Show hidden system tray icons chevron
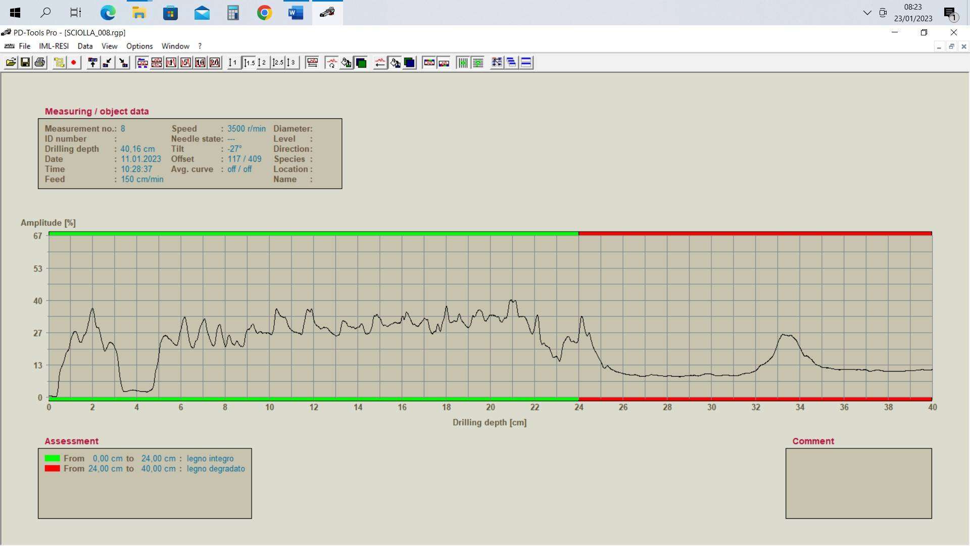Screen dimensions: 970x546 point(867,13)
